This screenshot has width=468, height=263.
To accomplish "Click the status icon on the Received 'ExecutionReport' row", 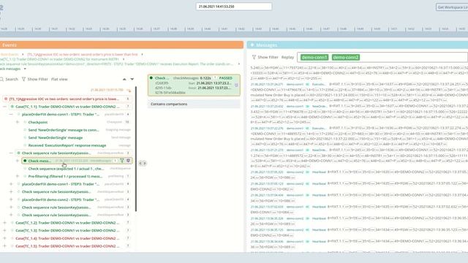I will point(25,145).
